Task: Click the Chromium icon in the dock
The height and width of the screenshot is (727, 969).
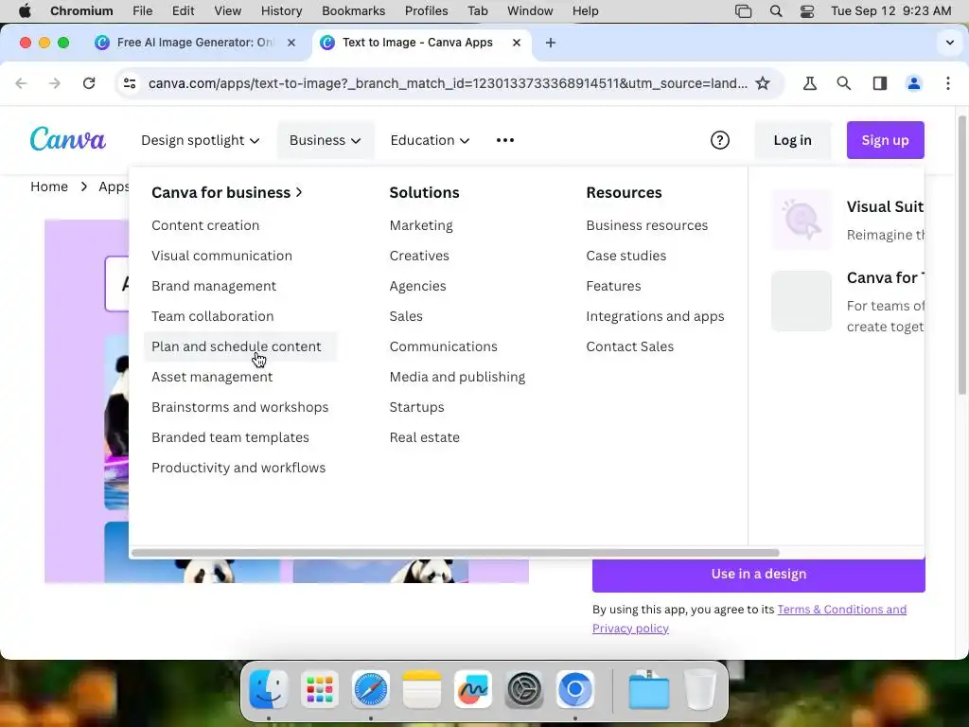Action: pos(574,689)
